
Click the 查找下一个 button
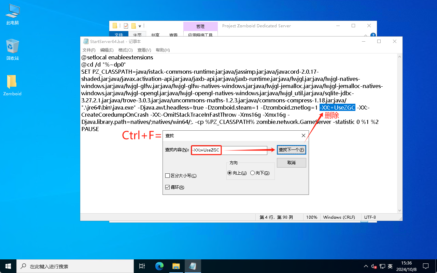(291, 150)
